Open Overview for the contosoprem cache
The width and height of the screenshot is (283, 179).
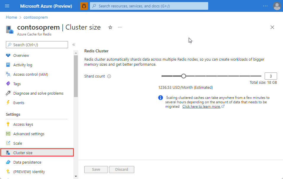[21, 55]
